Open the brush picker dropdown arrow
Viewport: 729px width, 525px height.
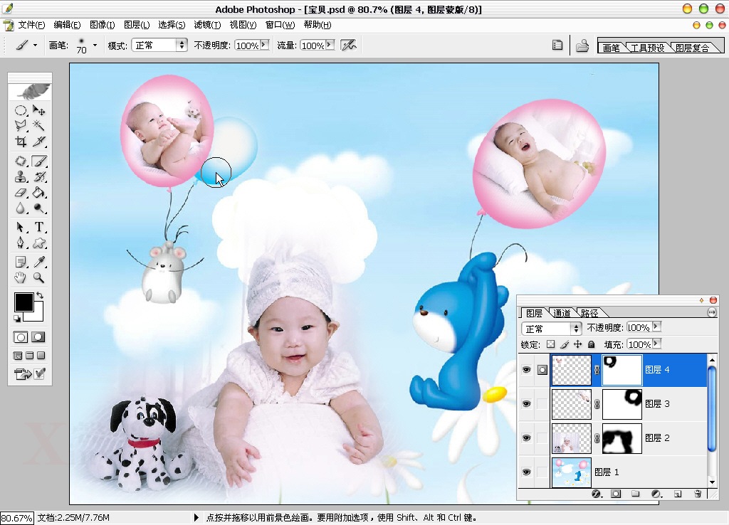click(95, 45)
